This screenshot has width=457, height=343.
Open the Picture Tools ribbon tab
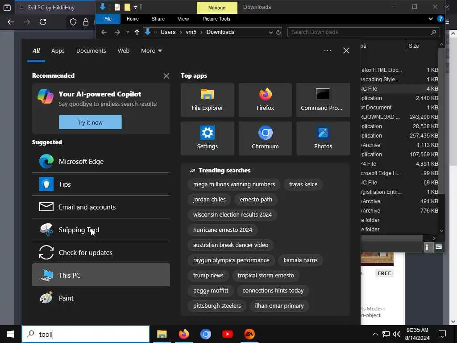click(216, 19)
